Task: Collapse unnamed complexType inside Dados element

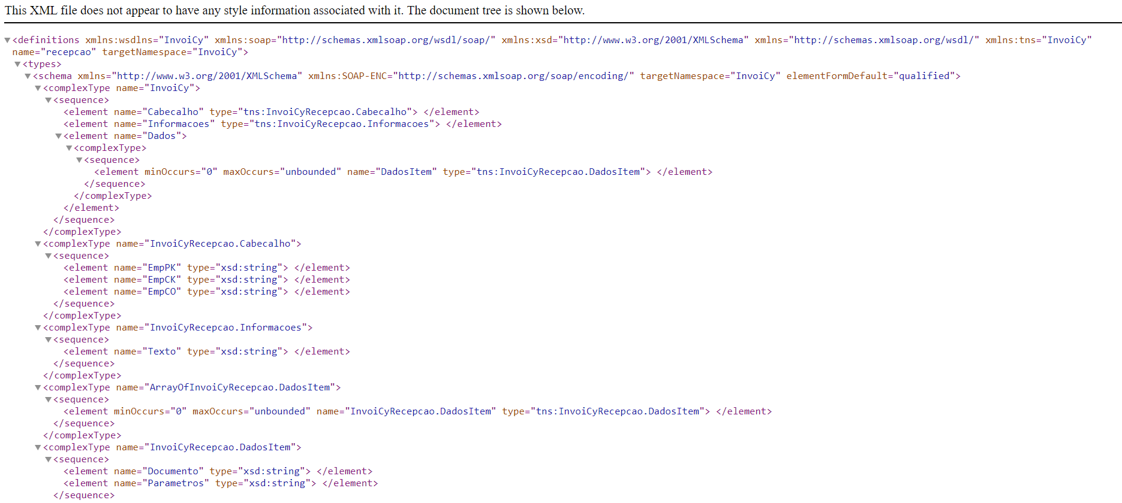Action: 68,148
